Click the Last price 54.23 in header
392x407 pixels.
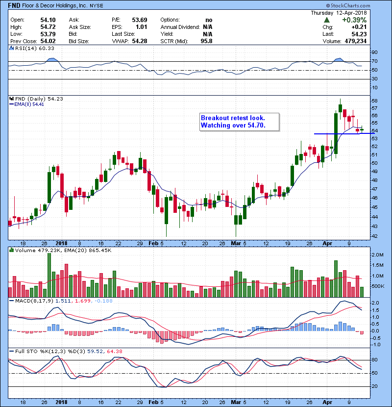(359, 34)
